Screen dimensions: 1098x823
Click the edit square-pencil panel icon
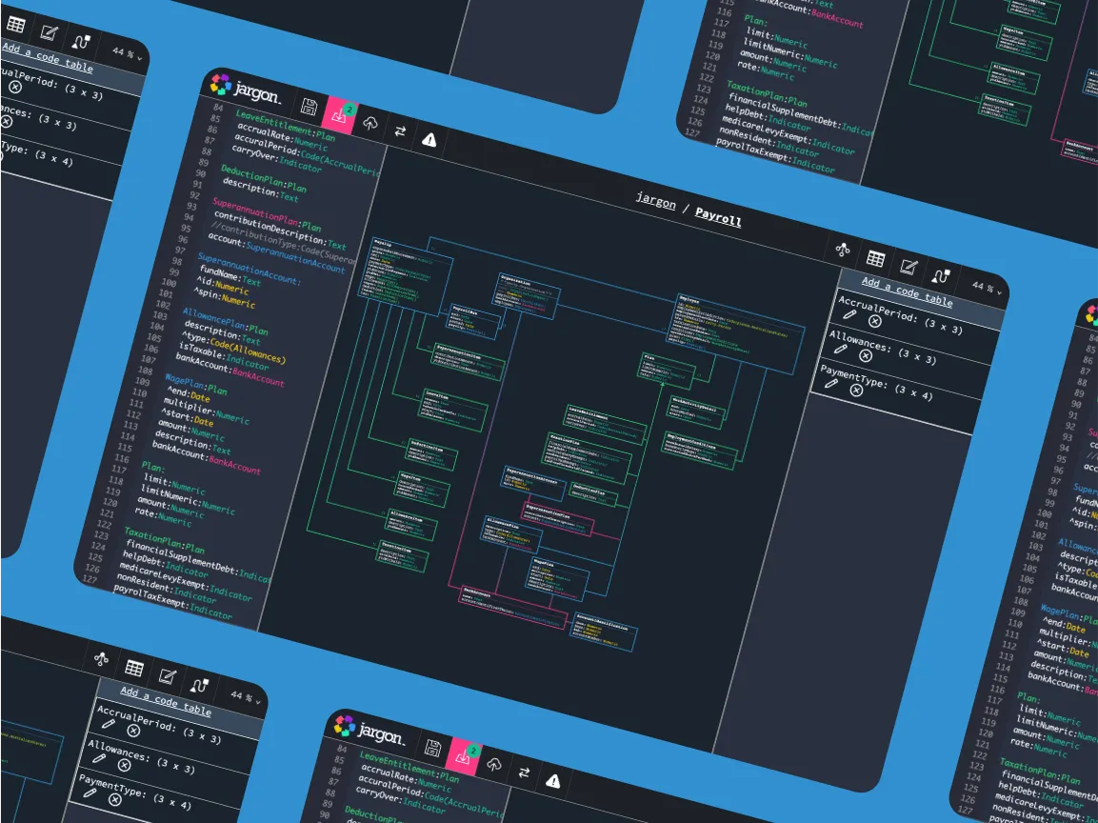pos(908,268)
